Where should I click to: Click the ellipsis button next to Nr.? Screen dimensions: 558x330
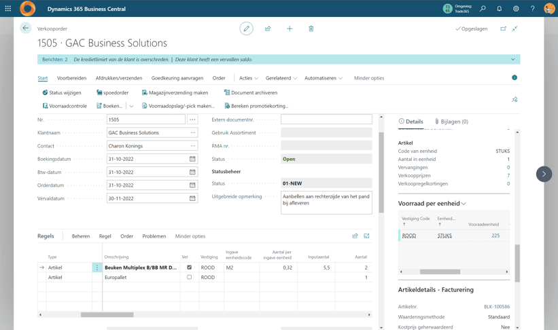[x=192, y=120]
